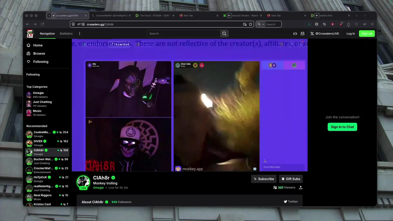Image resolution: width=393 pixels, height=221 pixels.
Task: Click Neal Riggers channel avatar
Action: [x=29, y=197]
